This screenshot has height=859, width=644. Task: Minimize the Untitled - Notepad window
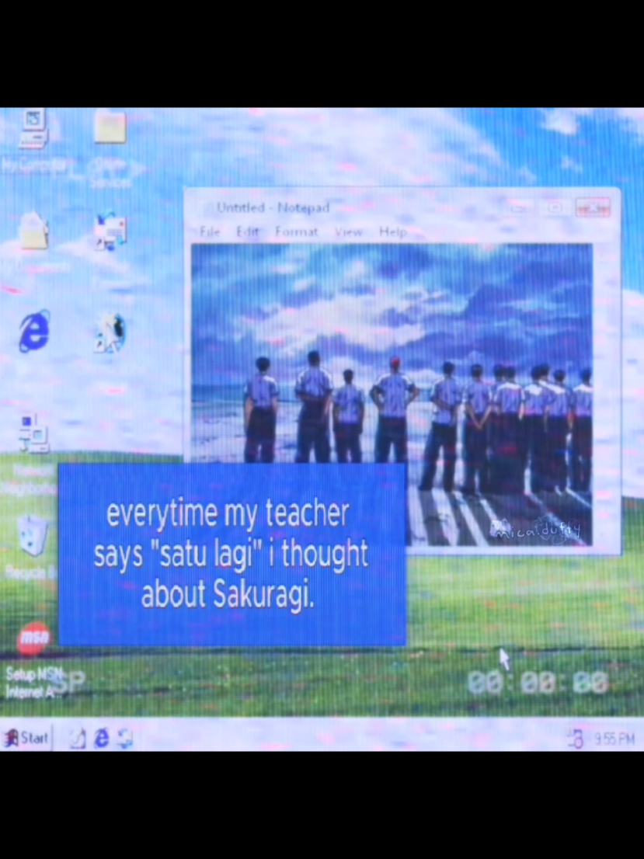518,208
